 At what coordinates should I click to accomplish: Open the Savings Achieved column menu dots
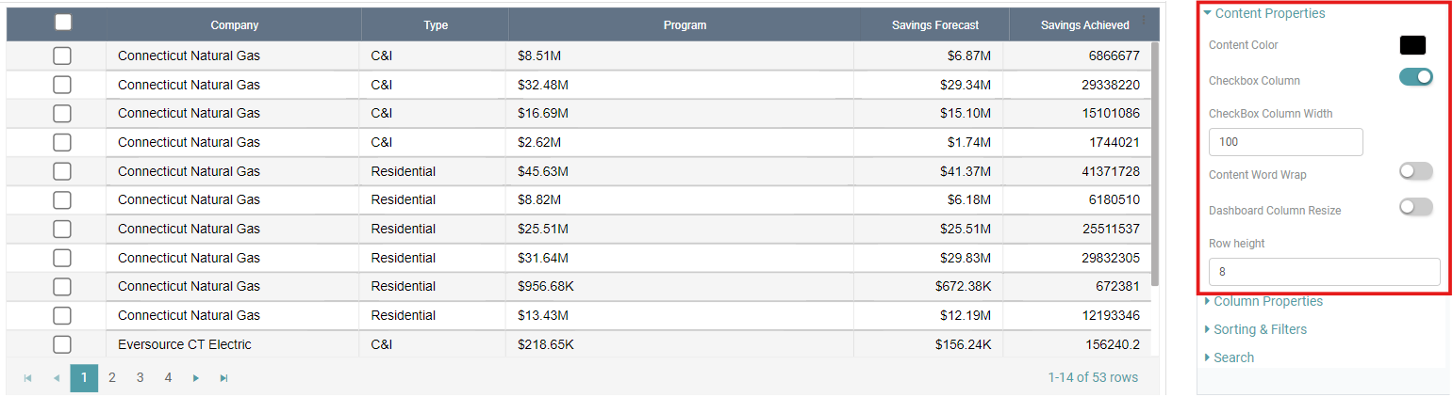click(1145, 20)
